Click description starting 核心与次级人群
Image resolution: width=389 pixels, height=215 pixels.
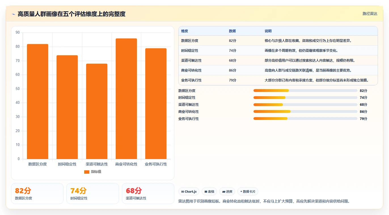[x=308, y=41]
